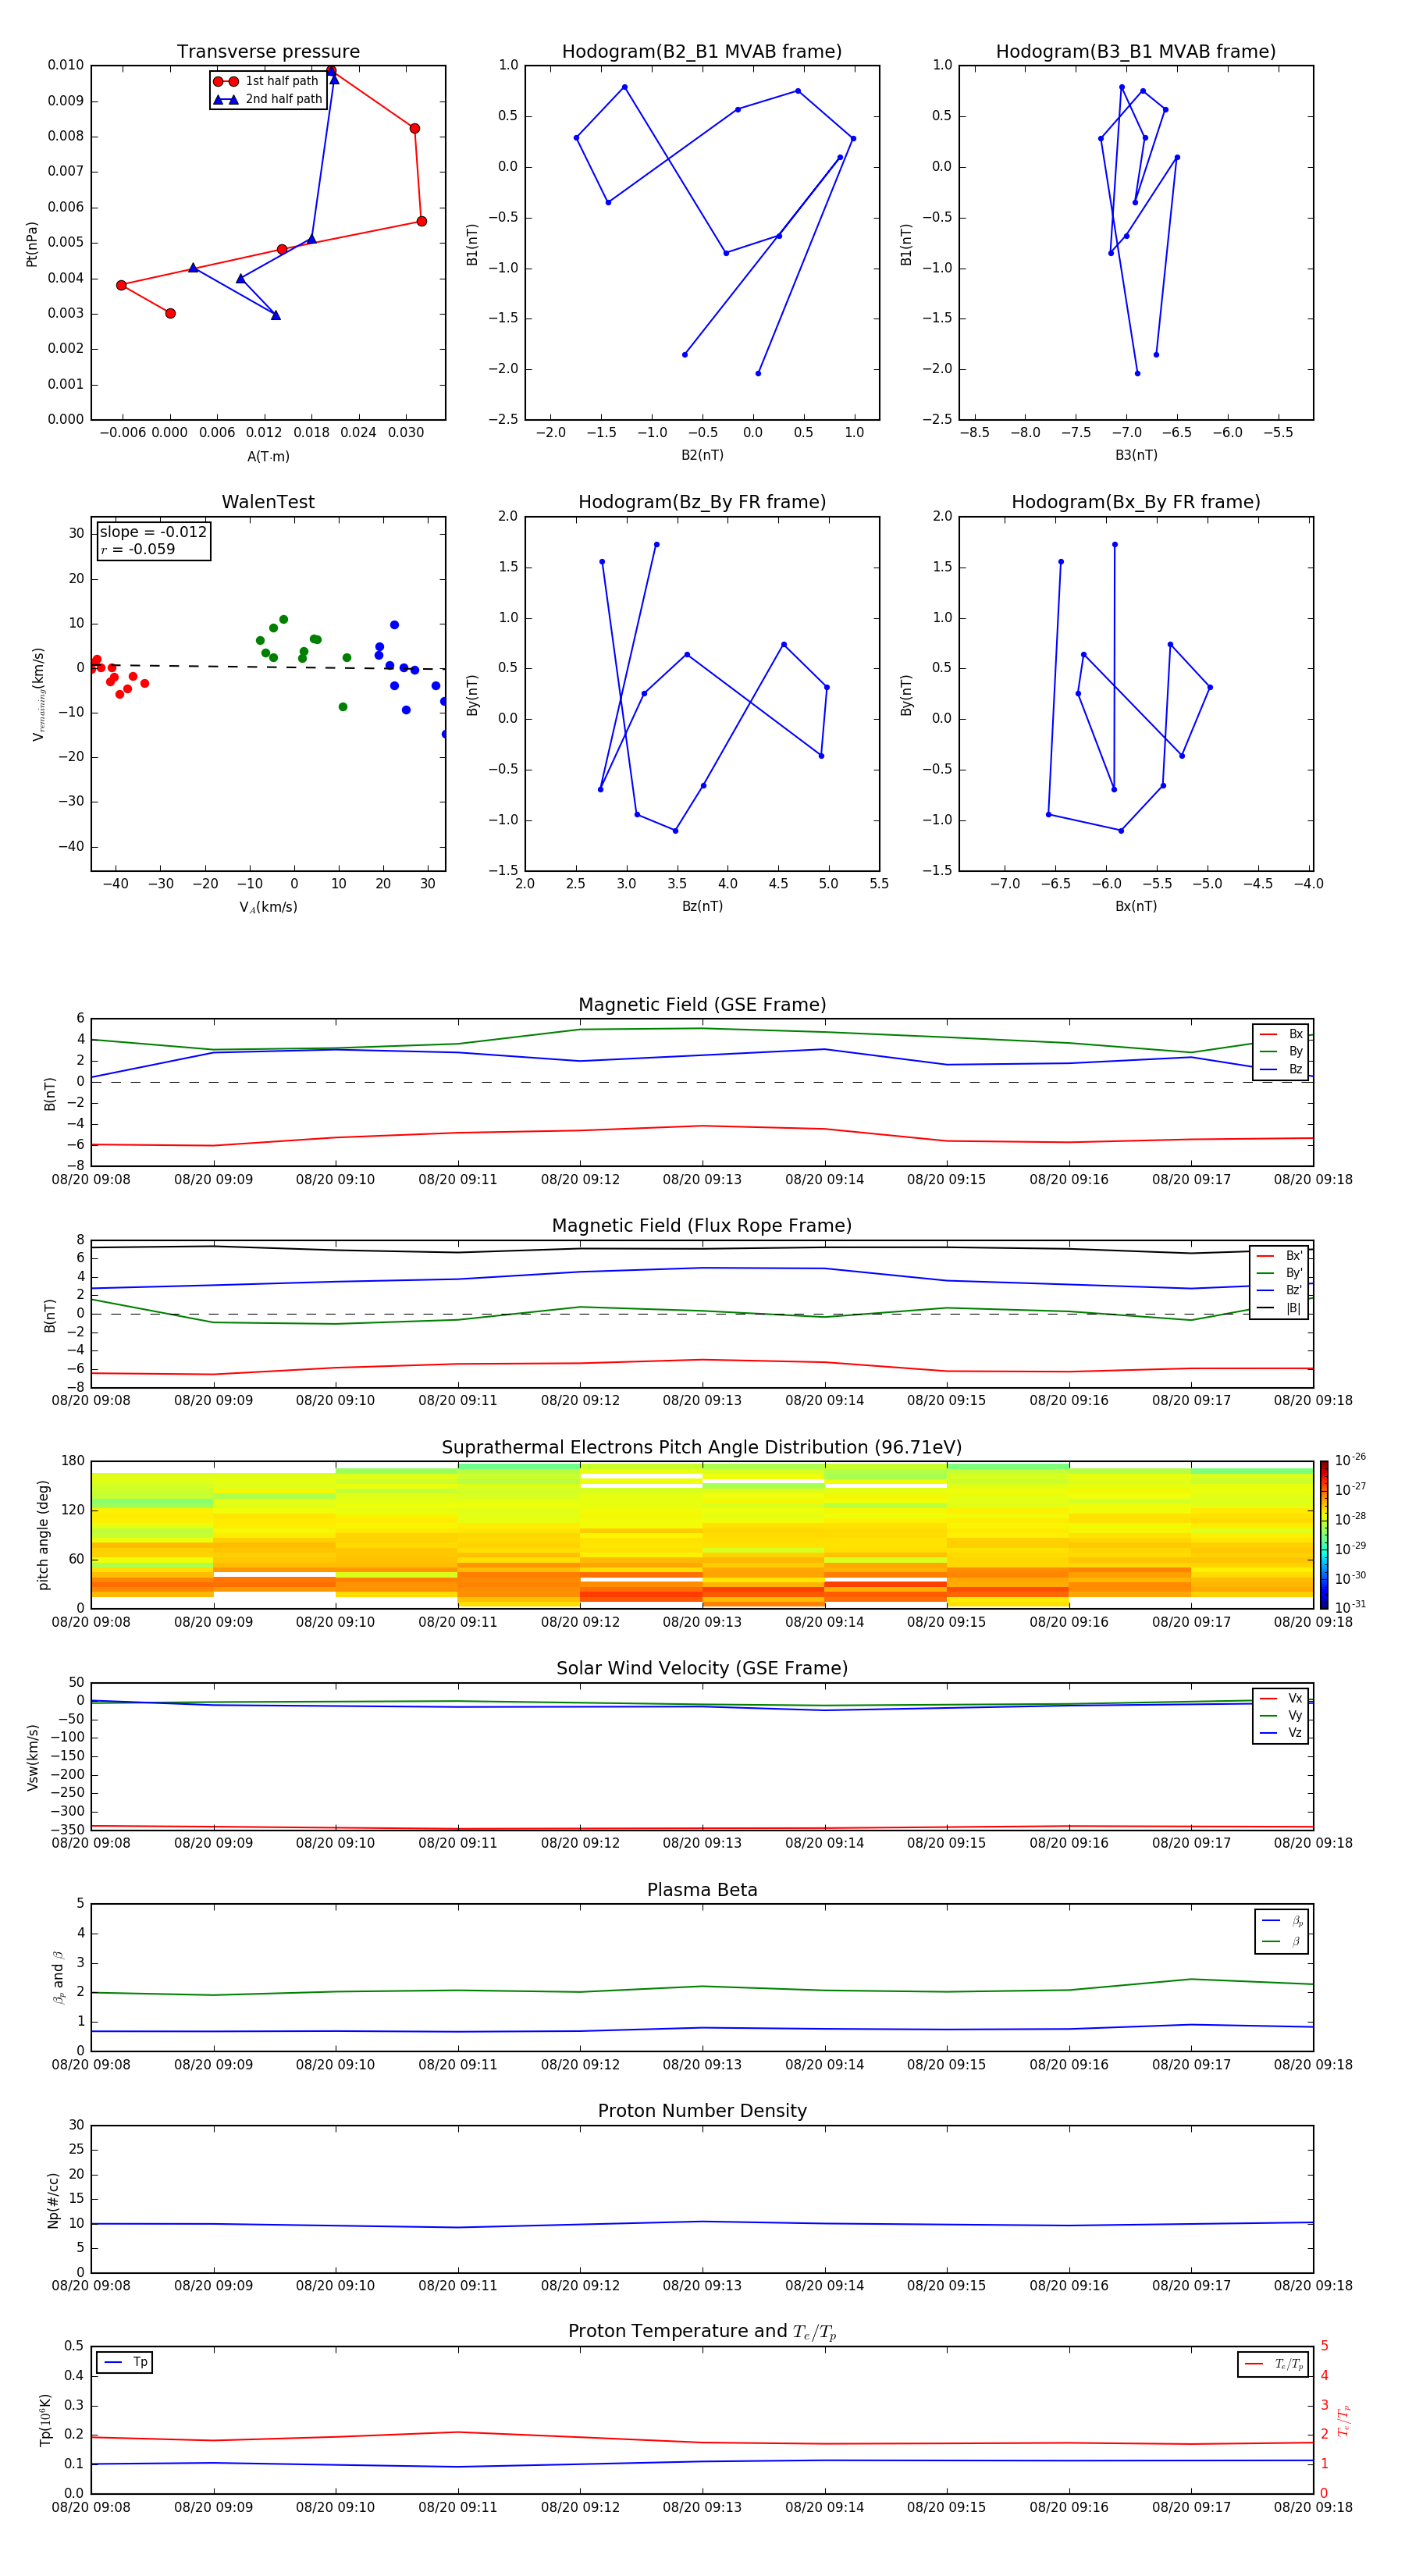The image size is (1405, 2576).
Task: Click the 'A(T·m)' x-axis label
Action: 268,457
